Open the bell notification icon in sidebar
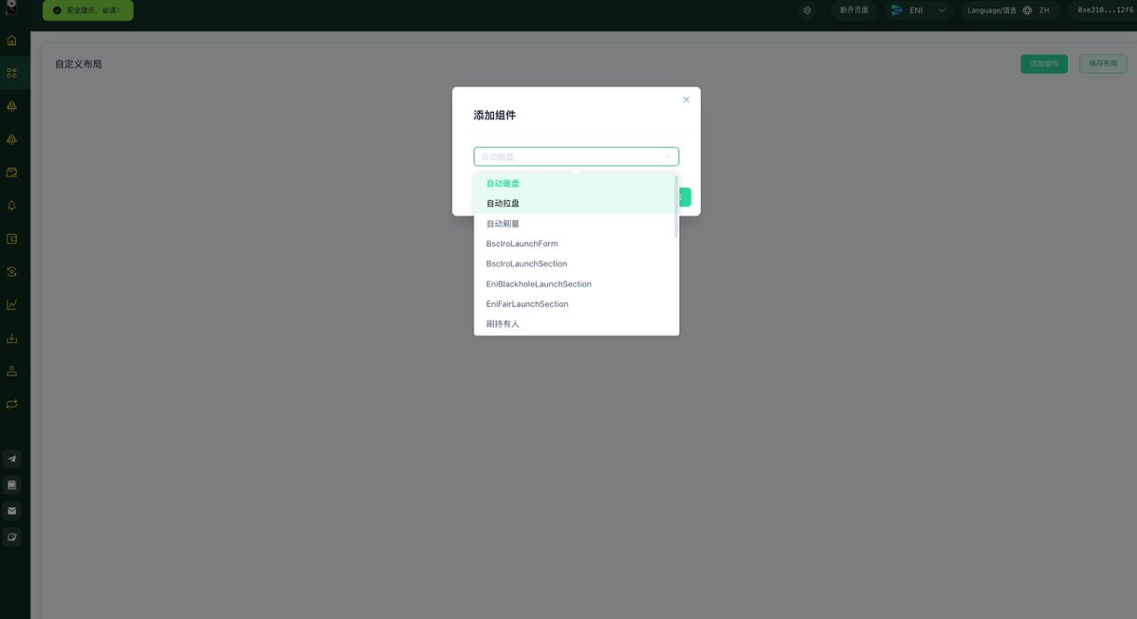The width and height of the screenshot is (1137, 619). [x=11, y=206]
